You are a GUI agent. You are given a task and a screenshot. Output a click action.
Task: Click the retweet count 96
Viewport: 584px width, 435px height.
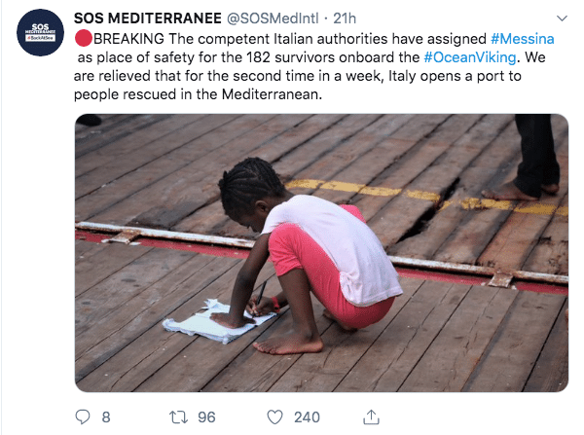tap(205, 417)
